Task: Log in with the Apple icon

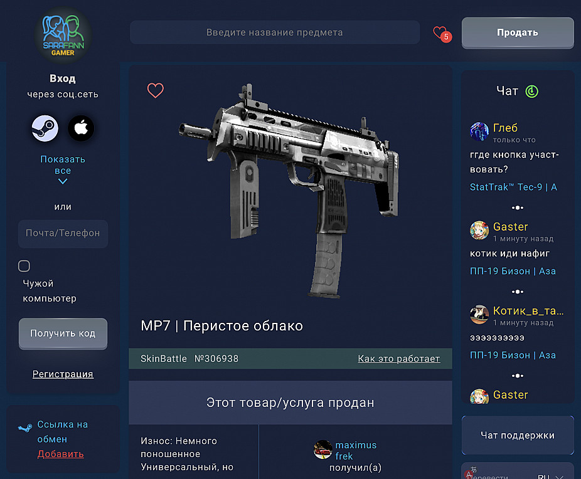Action: point(81,129)
